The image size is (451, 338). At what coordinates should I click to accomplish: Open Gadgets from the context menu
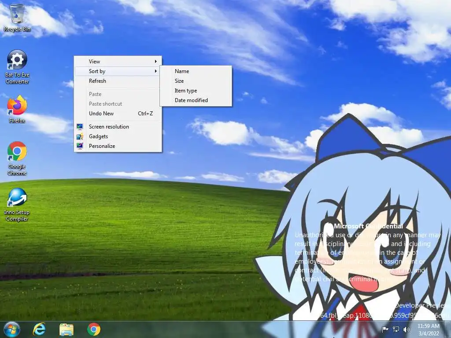point(118,136)
